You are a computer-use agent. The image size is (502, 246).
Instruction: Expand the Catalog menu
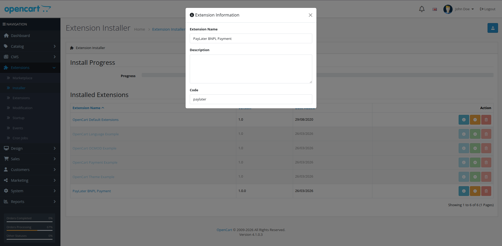click(x=30, y=46)
